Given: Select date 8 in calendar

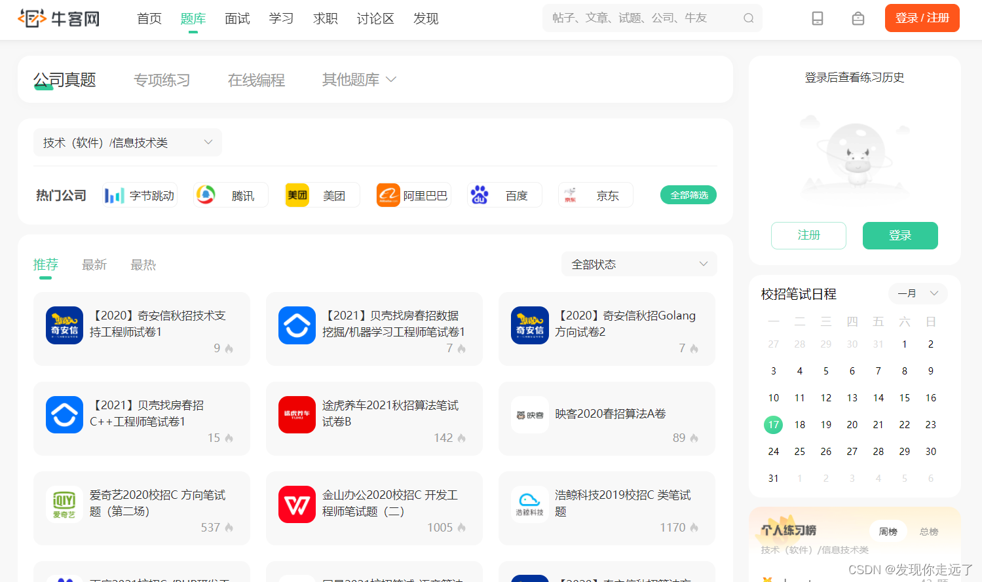Looking at the screenshot, I should [x=905, y=371].
